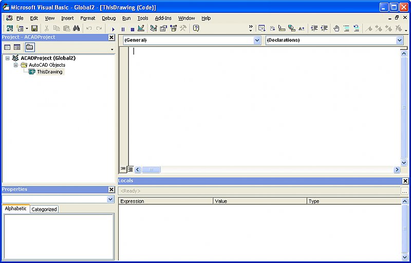Collapse the ACADProject (Global2) tree node
411x263 pixels.
8,58
